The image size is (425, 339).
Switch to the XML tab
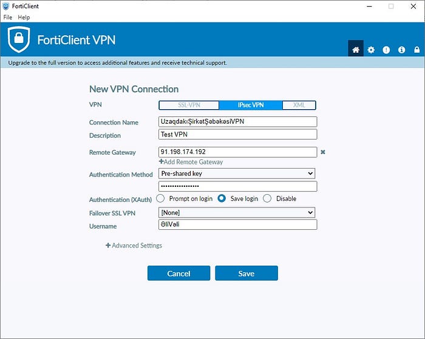[299, 105]
